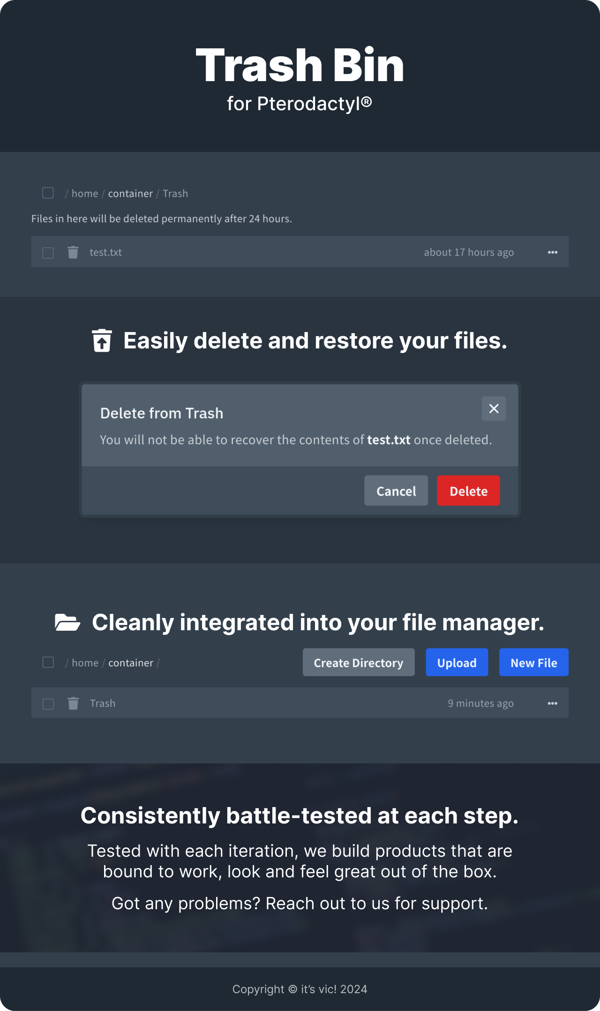Click the trash icon beside Trash folder
This screenshot has width=600, height=1011.
[73, 703]
